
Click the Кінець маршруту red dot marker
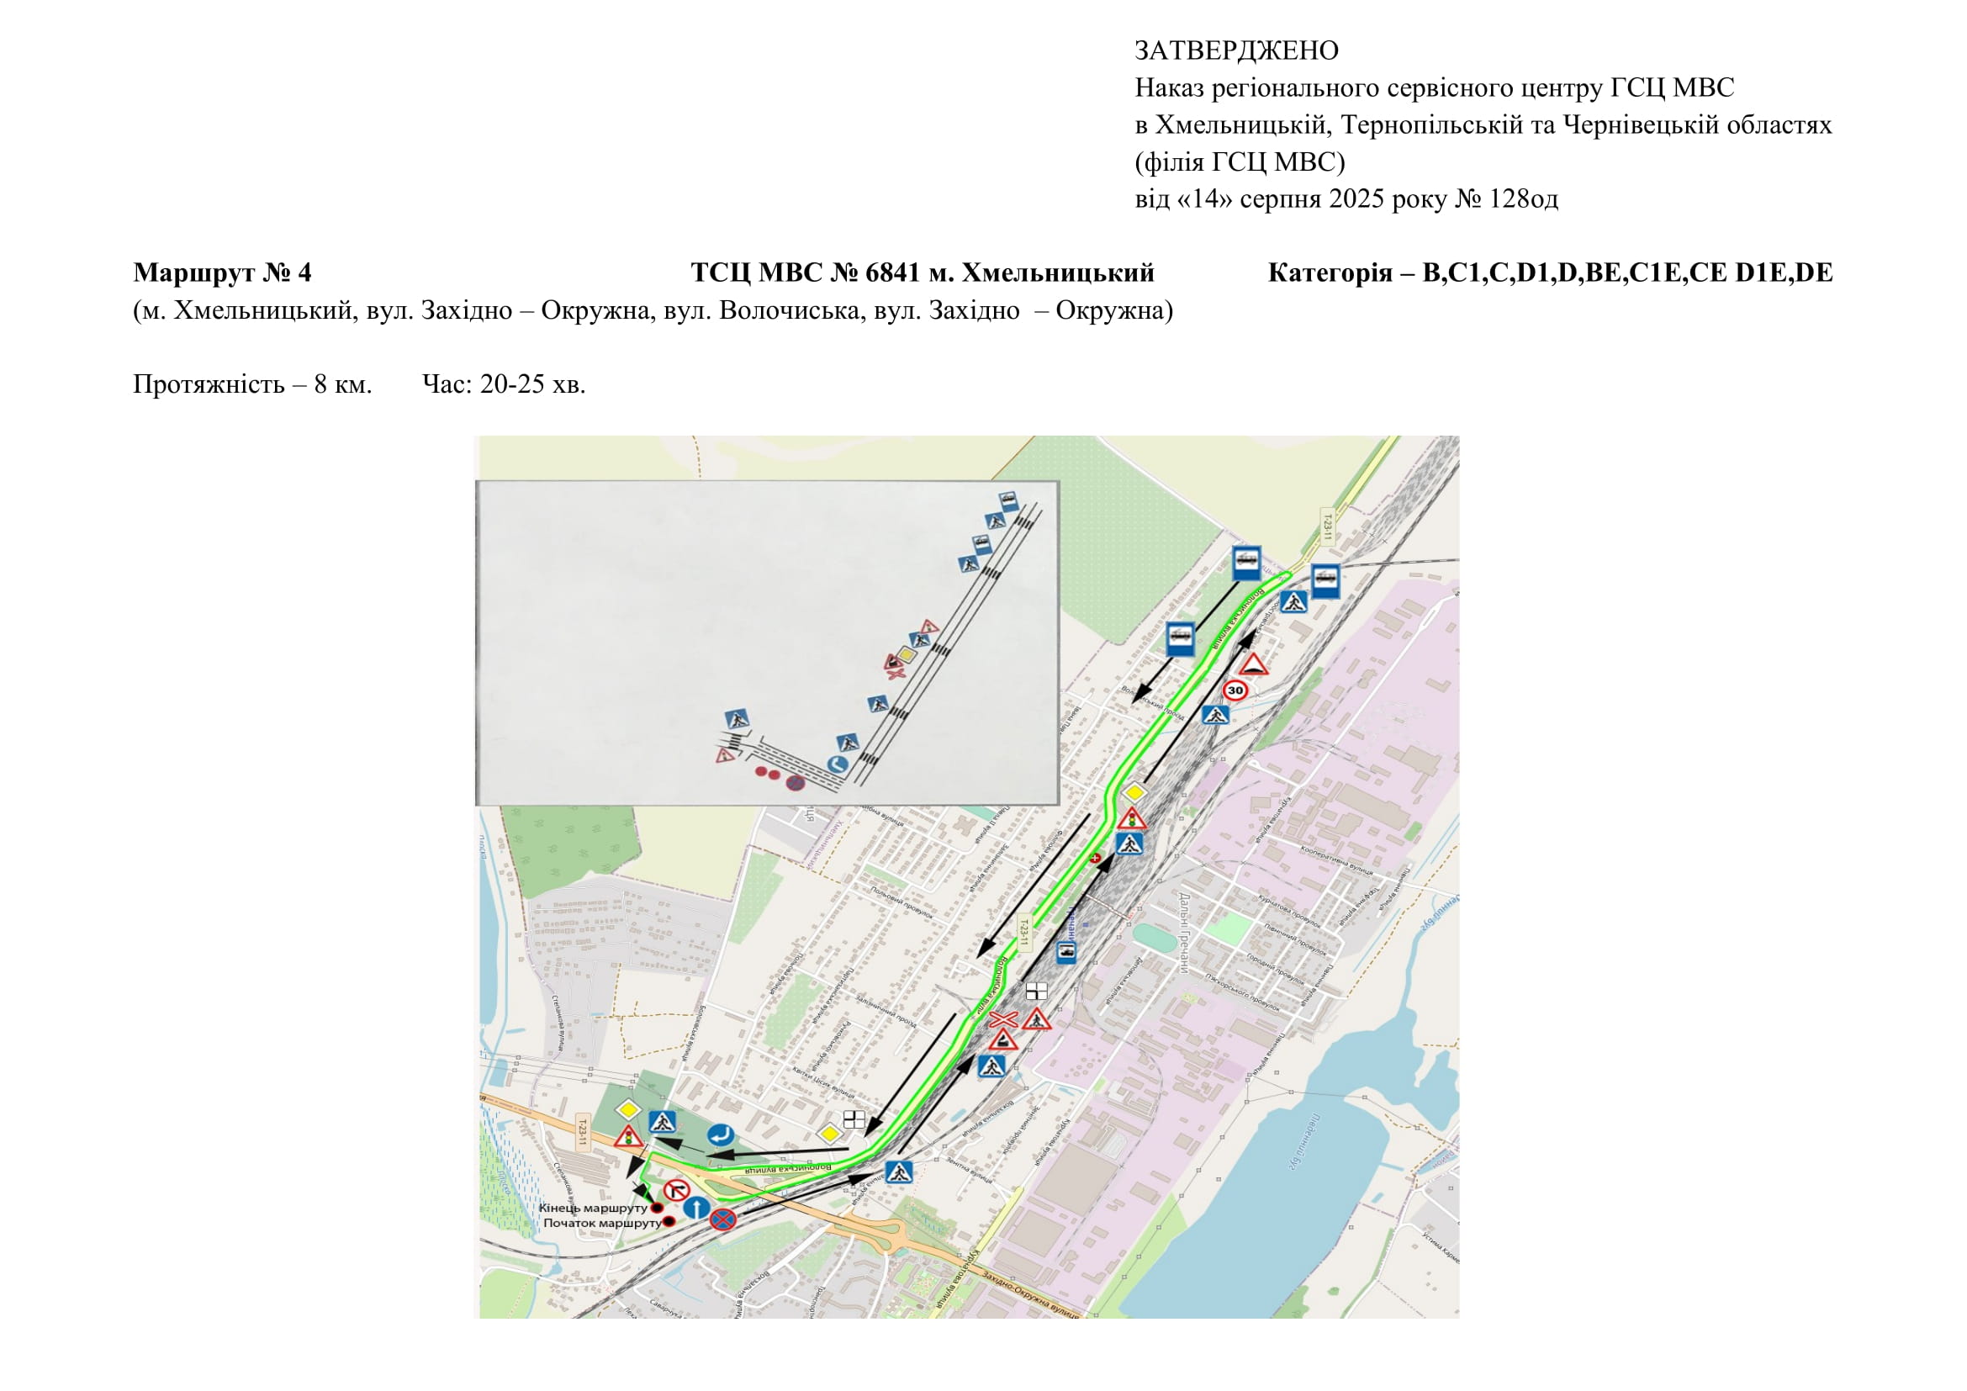657,1208
